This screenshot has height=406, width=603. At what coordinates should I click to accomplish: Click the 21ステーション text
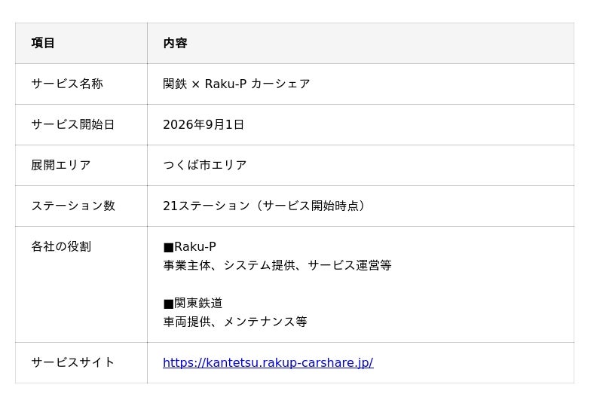[207, 206]
